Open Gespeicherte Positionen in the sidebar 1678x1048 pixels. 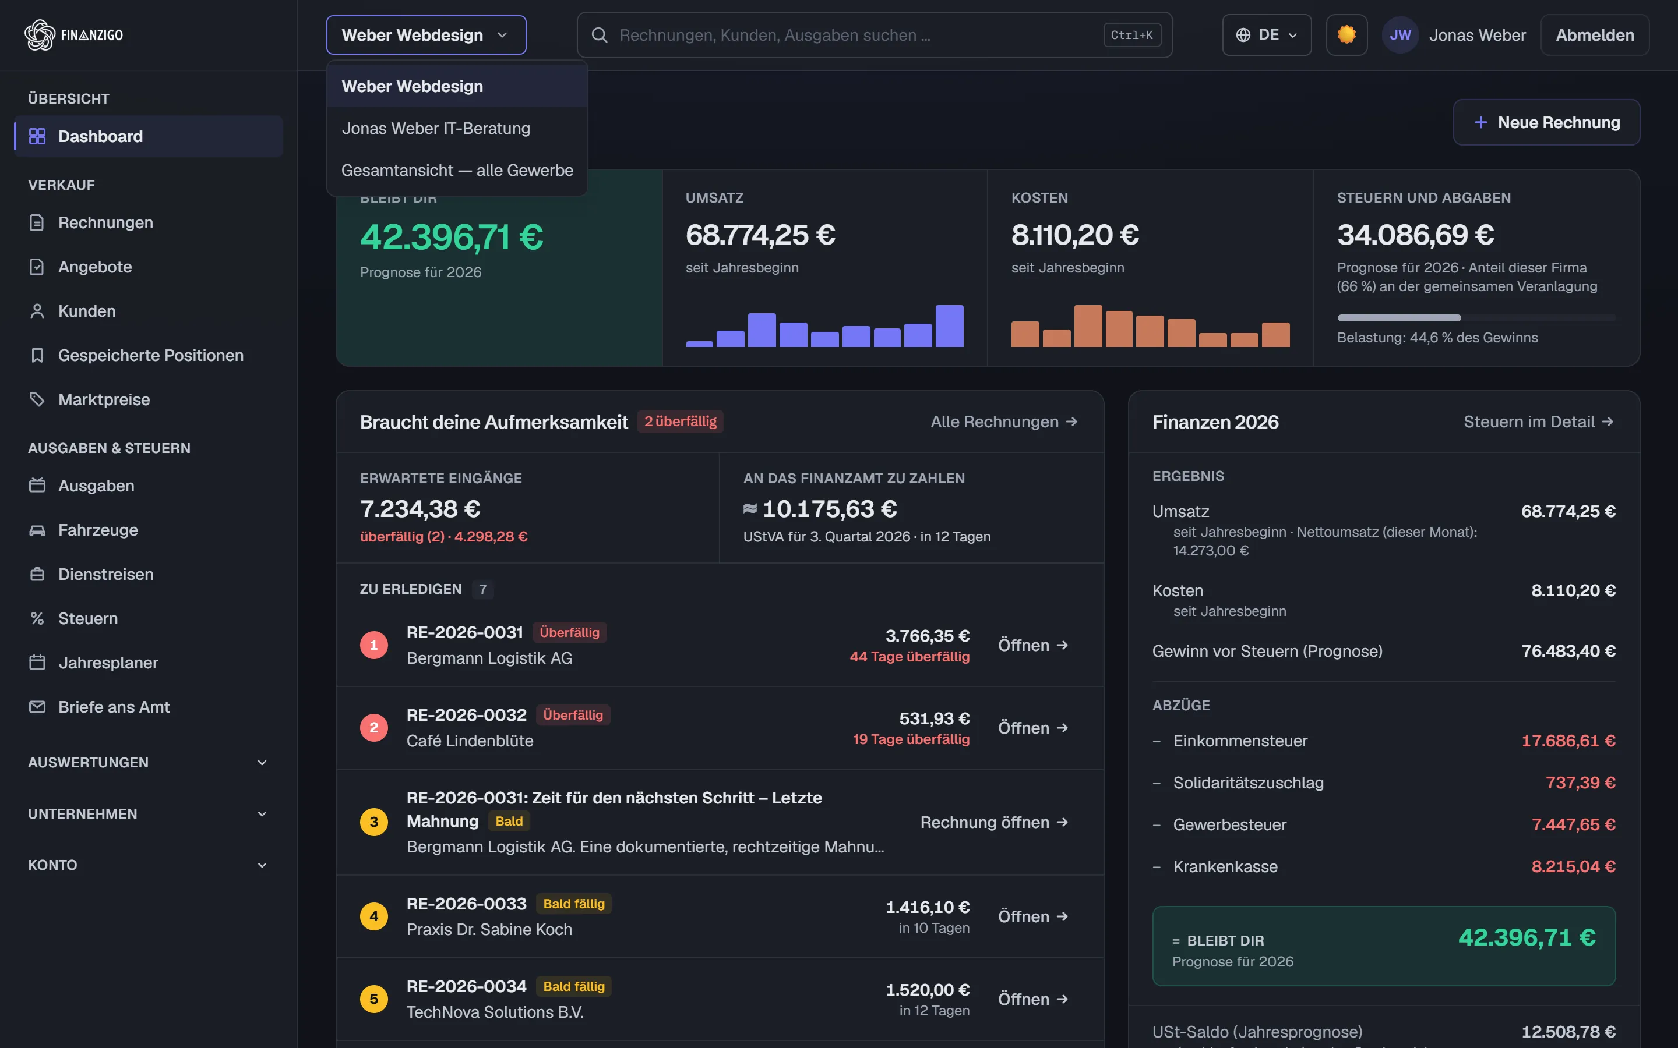tap(147, 356)
